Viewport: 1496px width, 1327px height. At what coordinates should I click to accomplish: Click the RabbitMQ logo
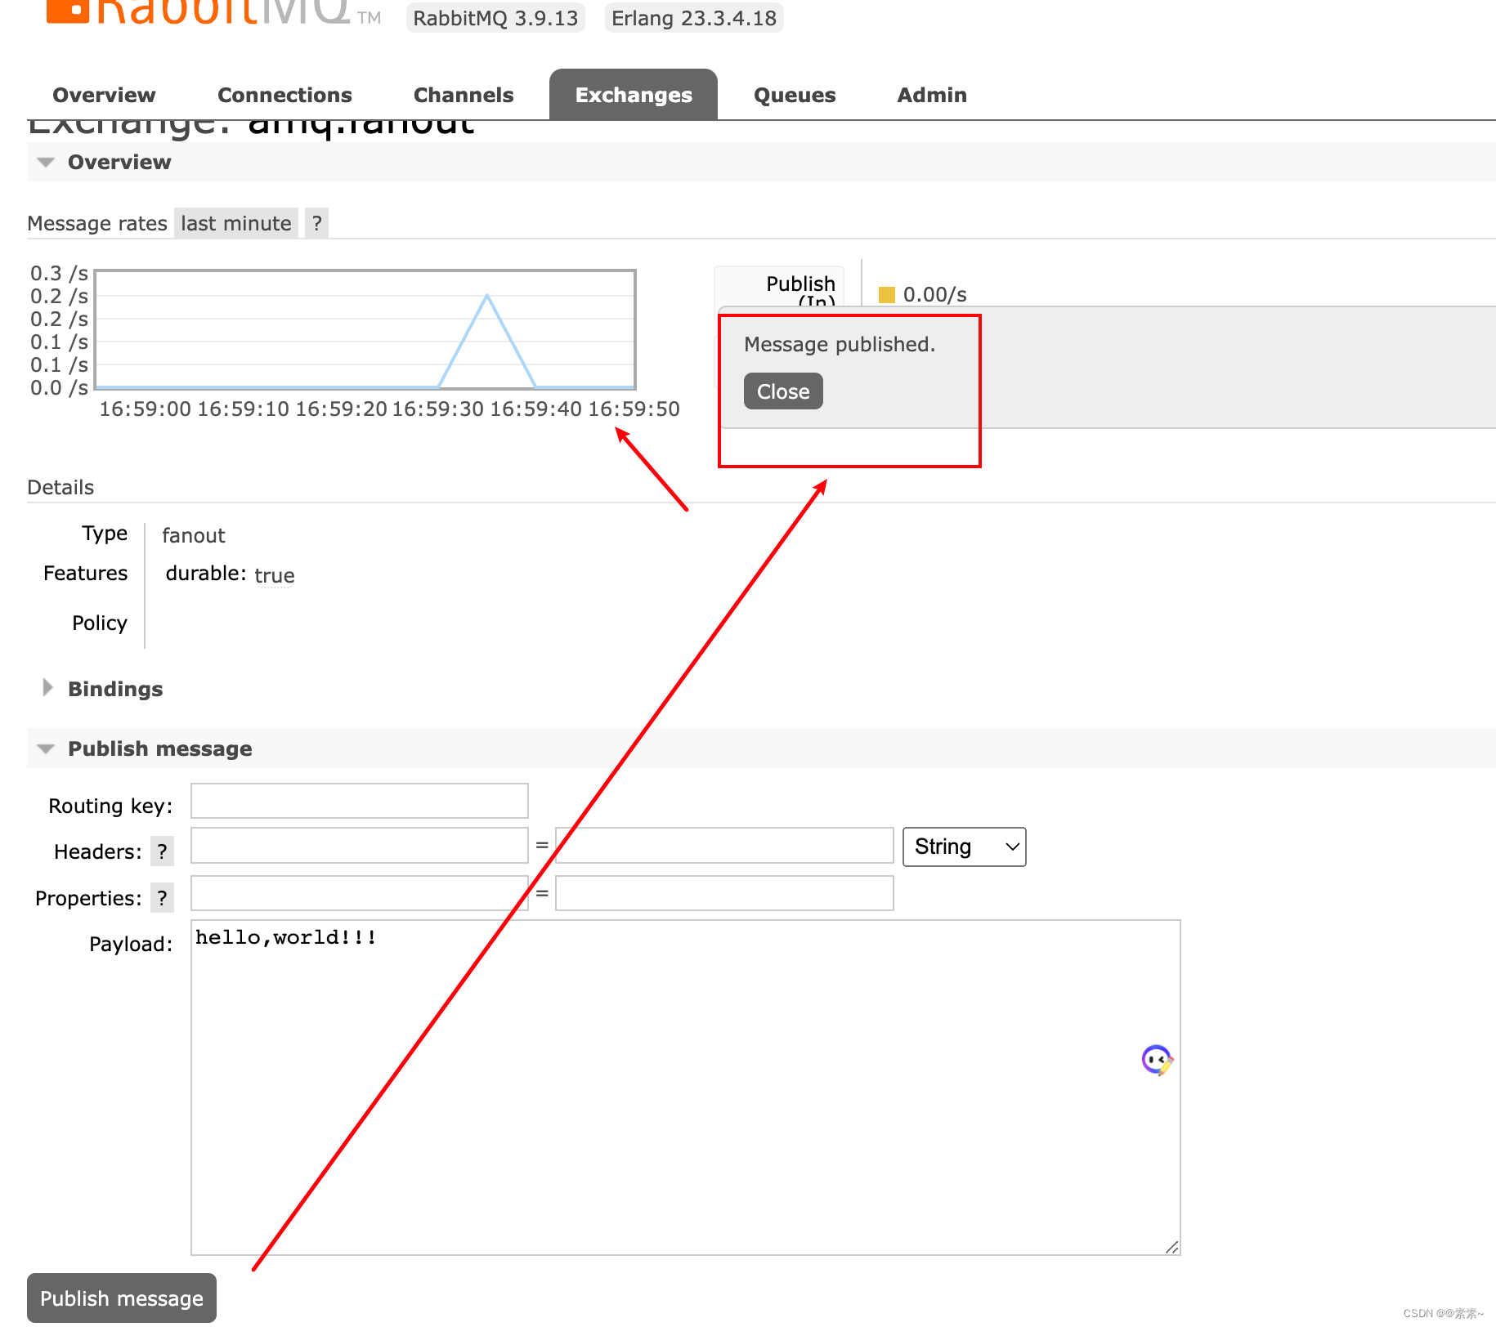click(213, 11)
